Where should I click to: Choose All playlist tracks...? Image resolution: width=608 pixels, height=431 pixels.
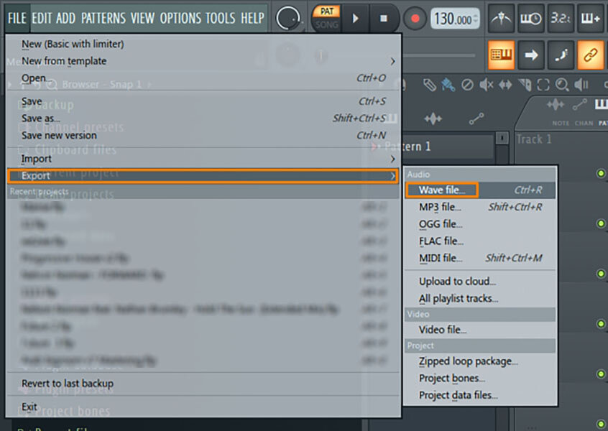click(480, 298)
